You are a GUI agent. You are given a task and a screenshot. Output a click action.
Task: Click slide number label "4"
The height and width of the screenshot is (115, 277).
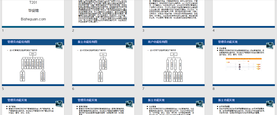(214, 31)
